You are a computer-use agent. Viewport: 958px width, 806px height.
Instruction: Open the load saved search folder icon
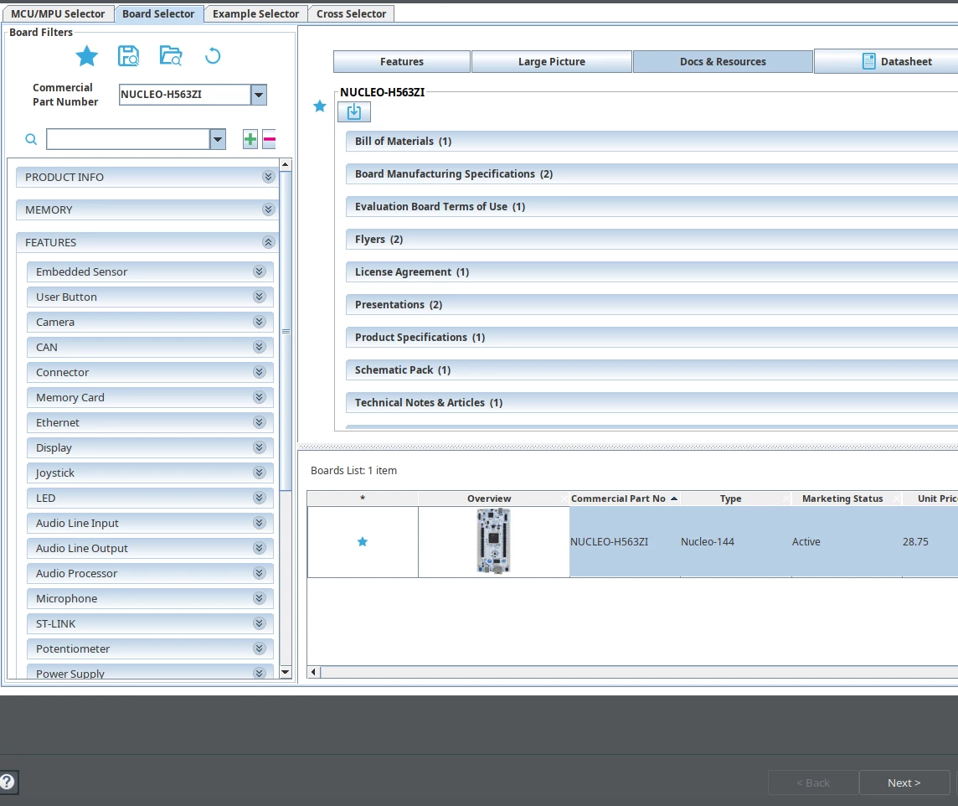point(171,55)
